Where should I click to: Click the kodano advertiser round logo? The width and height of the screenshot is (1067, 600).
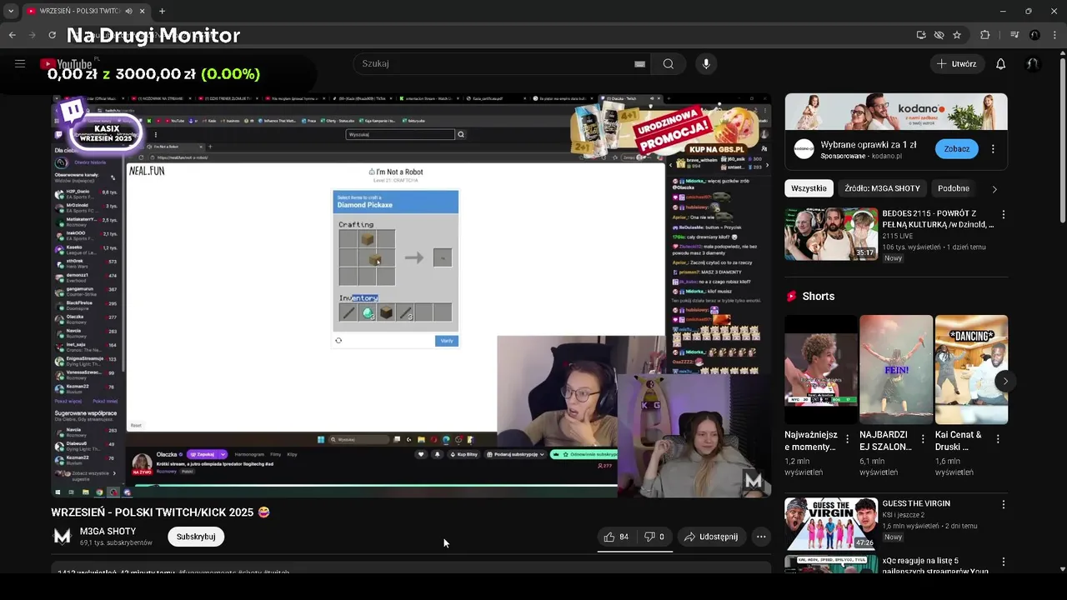[804, 149]
